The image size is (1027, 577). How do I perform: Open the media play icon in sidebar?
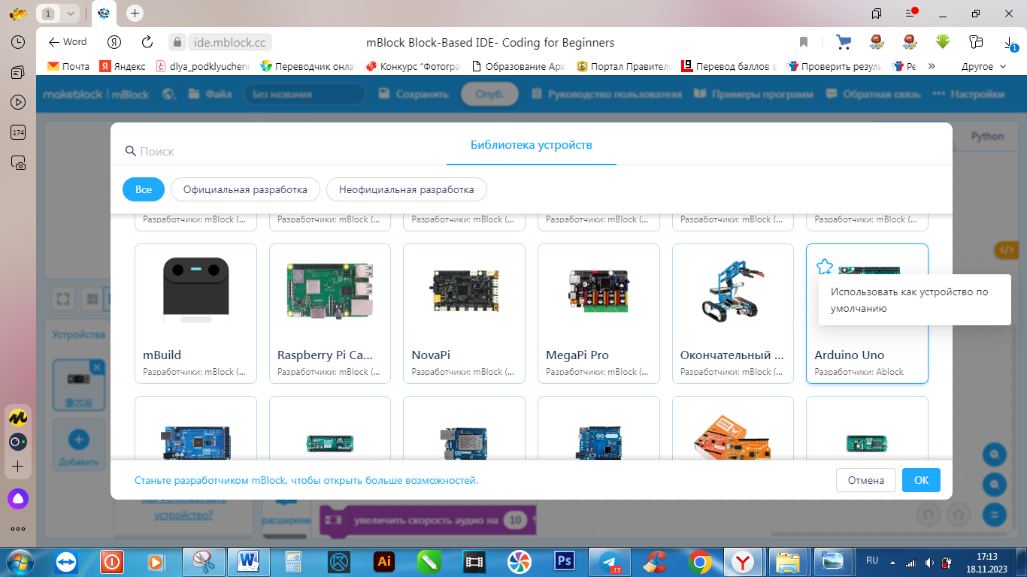click(x=19, y=102)
